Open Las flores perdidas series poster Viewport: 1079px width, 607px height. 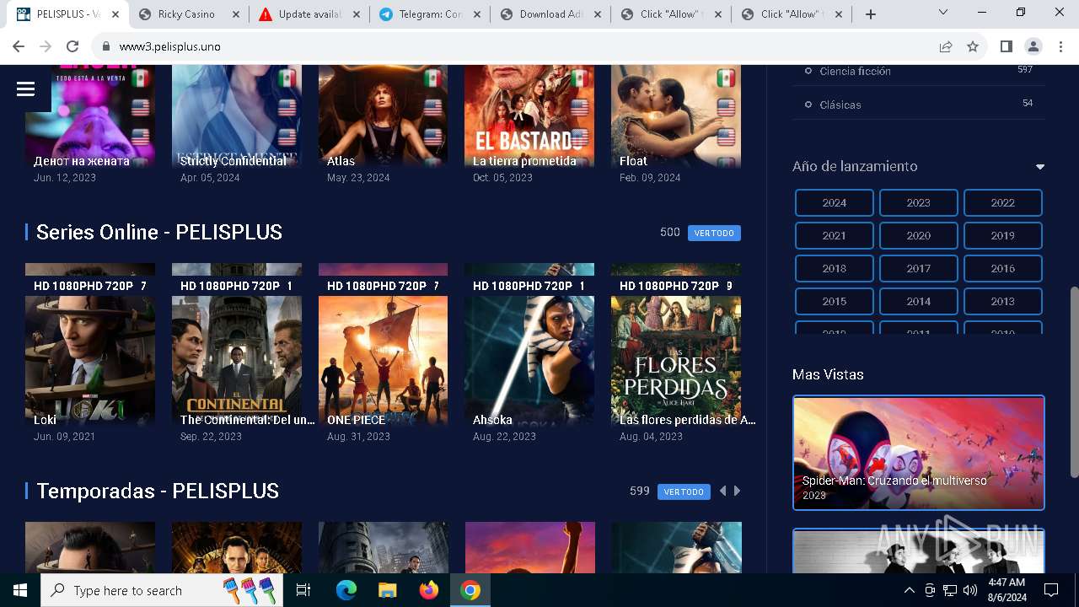676,345
